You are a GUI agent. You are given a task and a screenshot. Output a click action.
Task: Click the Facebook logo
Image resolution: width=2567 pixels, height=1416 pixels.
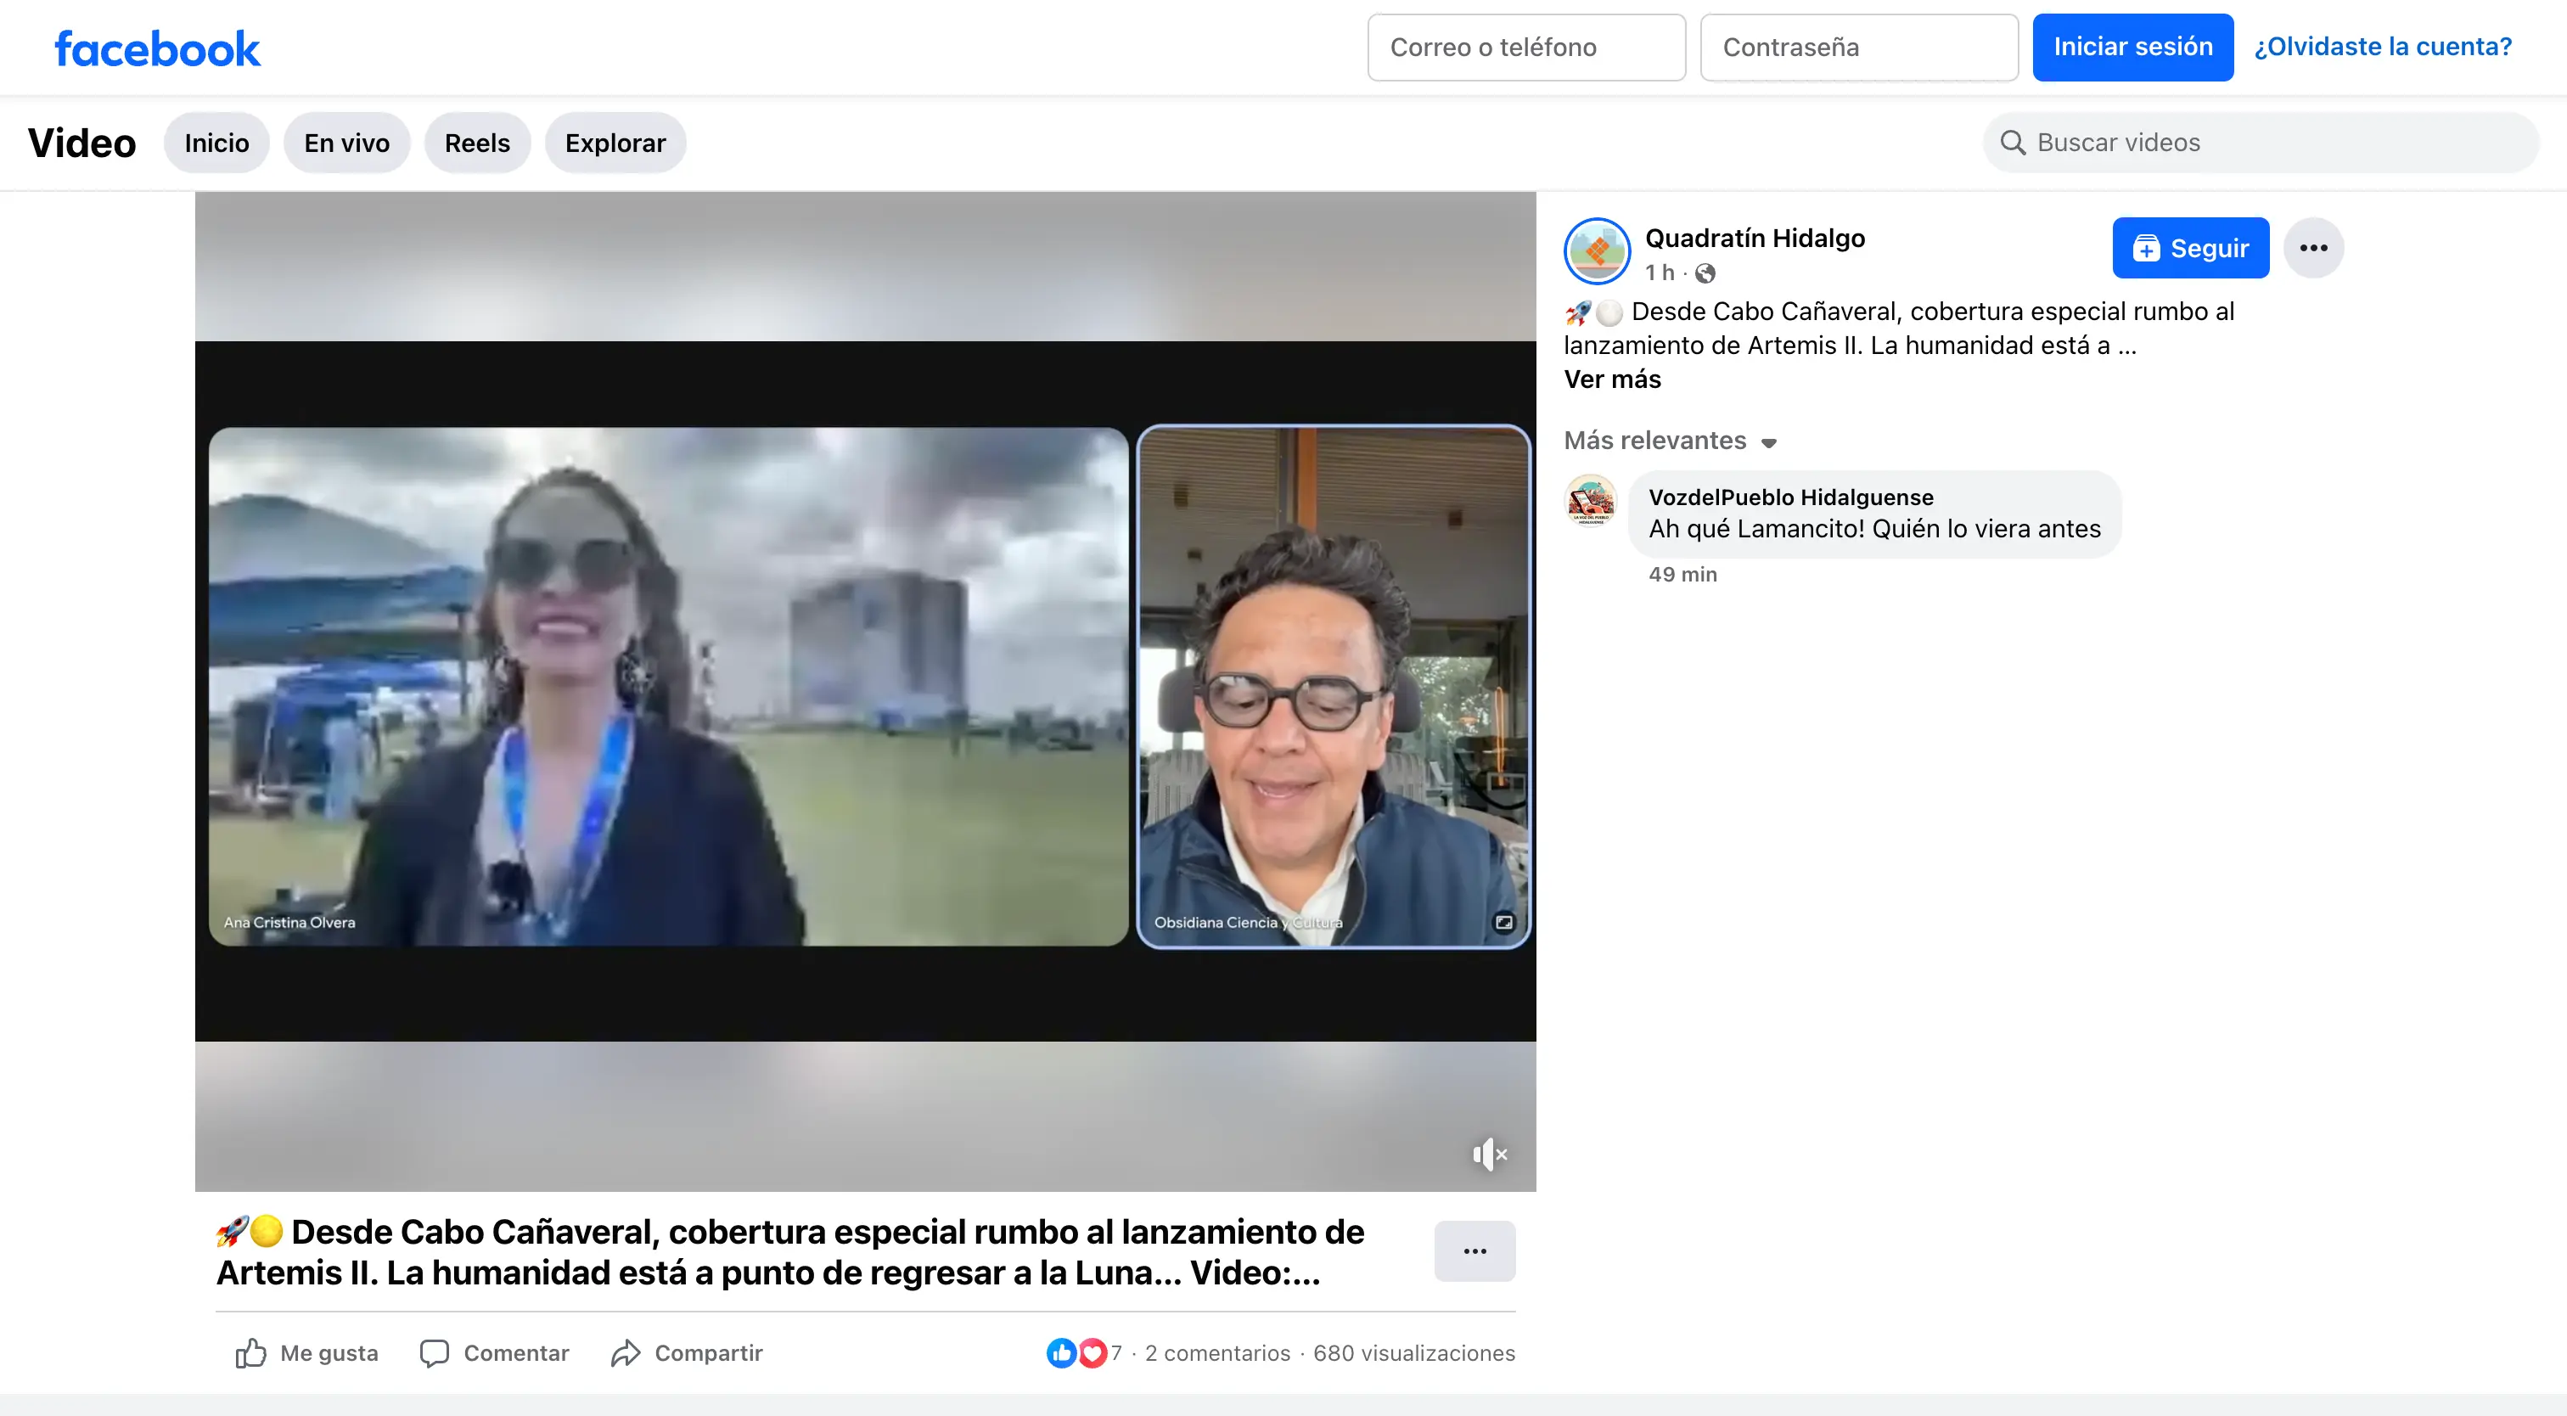pos(157,48)
